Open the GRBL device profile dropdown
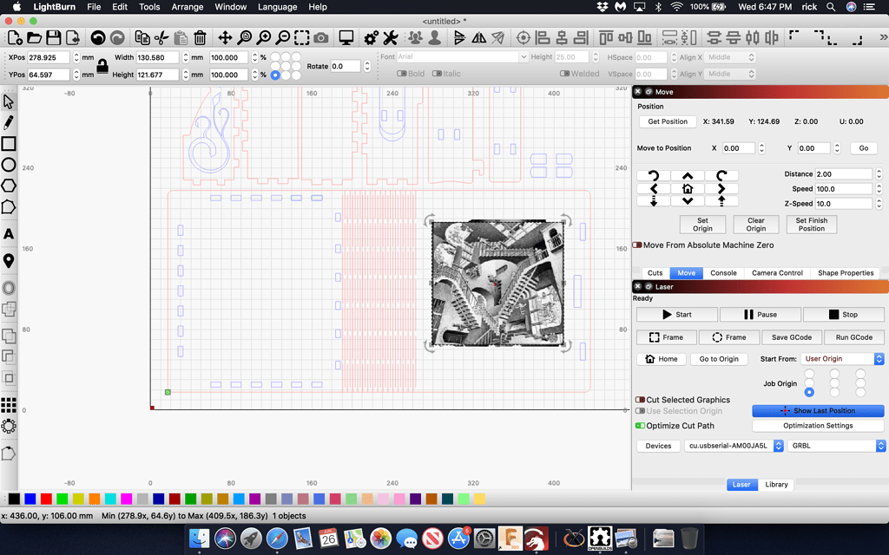Viewport: 889px width, 555px height. [x=836, y=446]
